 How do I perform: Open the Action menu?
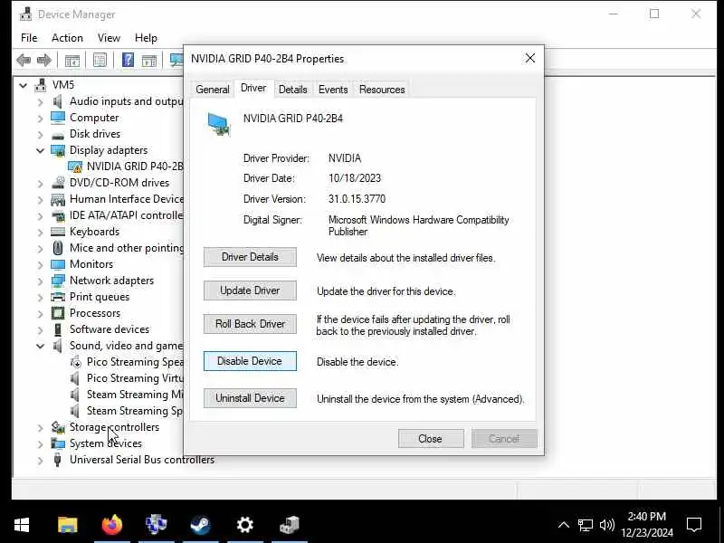tap(67, 38)
